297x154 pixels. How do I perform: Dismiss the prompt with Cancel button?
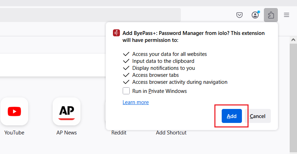click(x=258, y=116)
